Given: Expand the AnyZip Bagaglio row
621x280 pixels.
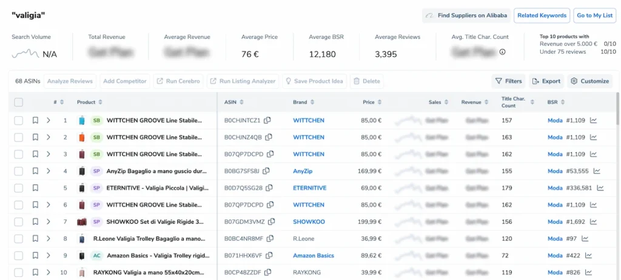Looking at the screenshot, I should click(49, 171).
